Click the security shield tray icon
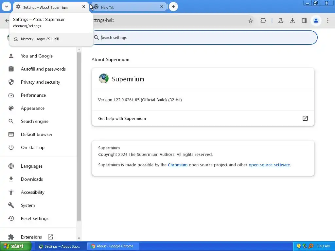Viewport: 335px width, 251px height. pyautogui.click(x=298, y=246)
